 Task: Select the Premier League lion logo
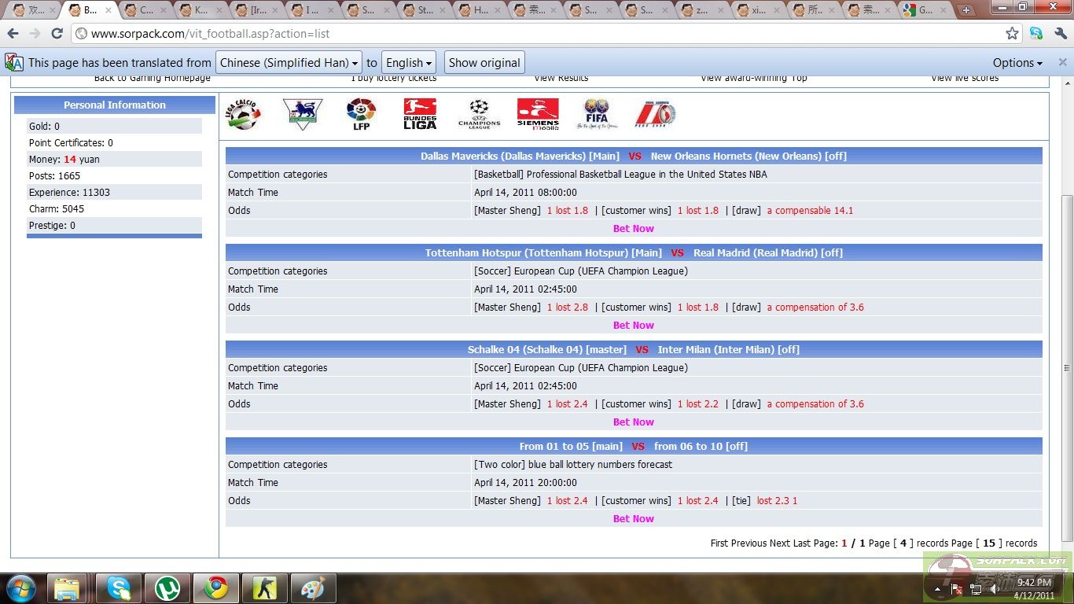click(x=302, y=114)
